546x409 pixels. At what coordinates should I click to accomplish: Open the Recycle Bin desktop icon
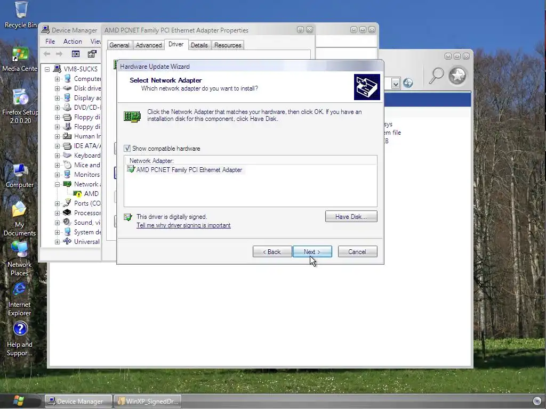click(21, 15)
